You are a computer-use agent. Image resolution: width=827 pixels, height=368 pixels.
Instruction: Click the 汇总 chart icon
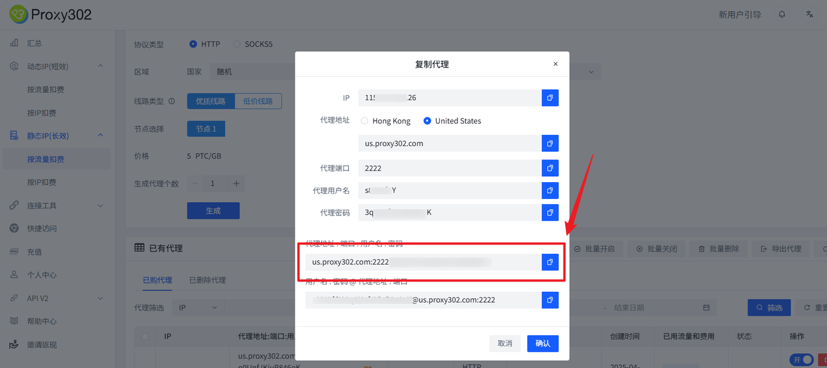click(x=14, y=43)
